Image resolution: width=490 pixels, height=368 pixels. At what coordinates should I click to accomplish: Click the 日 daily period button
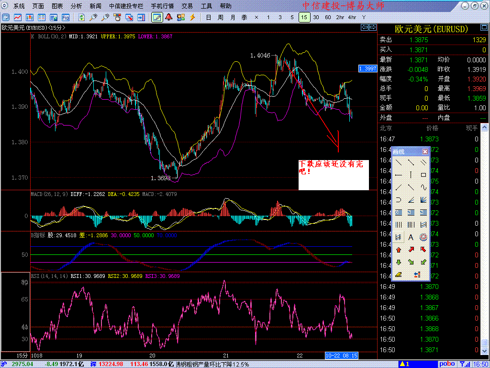click(x=208, y=17)
